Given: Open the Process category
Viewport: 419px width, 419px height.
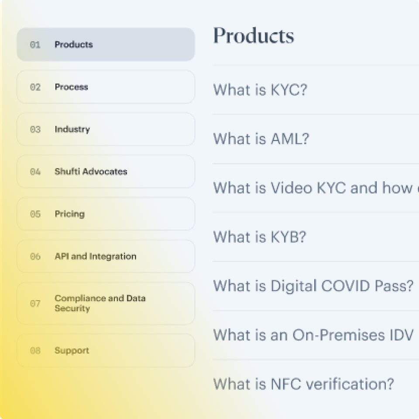Looking at the screenshot, I should tap(106, 87).
